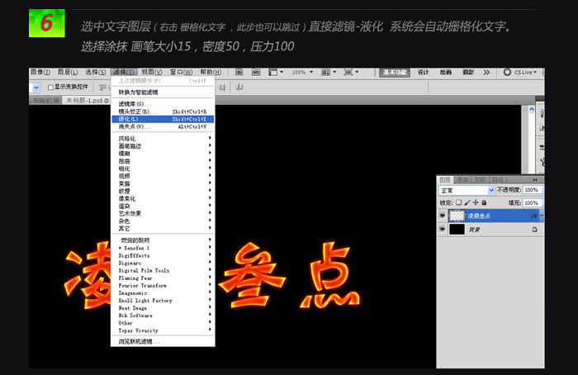Click the CS Live circle icon
578x375 pixels.
point(507,73)
